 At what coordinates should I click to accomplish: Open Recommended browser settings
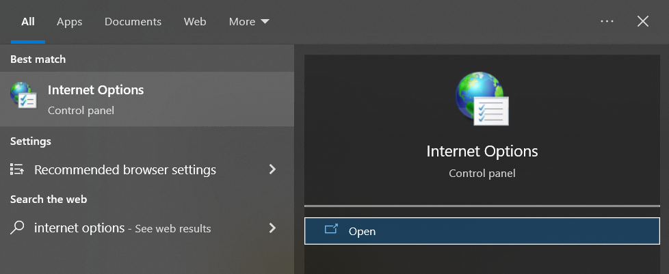pos(147,169)
